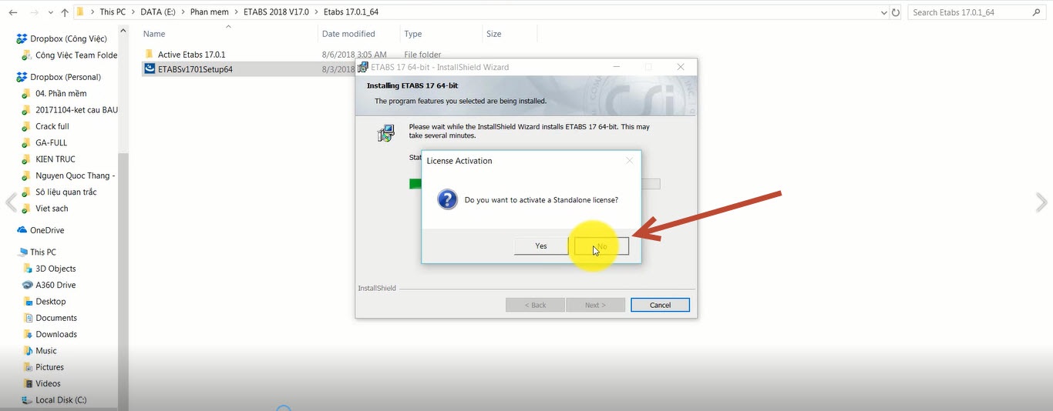1053x411 pixels.
Task: Click the question mark icon in dialog
Action: coord(448,200)
